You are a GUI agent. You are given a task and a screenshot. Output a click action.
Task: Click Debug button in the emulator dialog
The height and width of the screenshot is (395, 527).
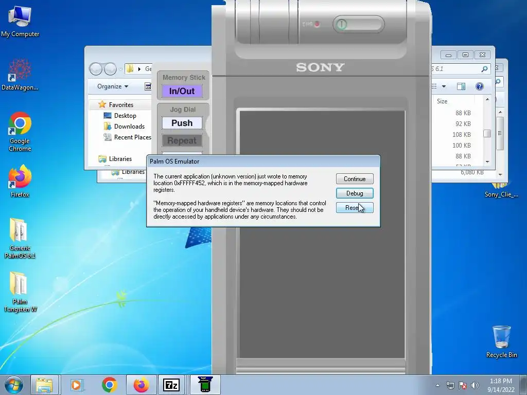355,193
